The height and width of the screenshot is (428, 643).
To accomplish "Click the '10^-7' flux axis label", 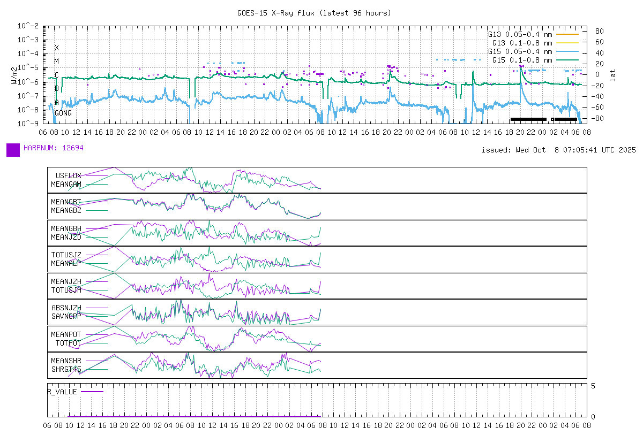I will pos(28,95).
